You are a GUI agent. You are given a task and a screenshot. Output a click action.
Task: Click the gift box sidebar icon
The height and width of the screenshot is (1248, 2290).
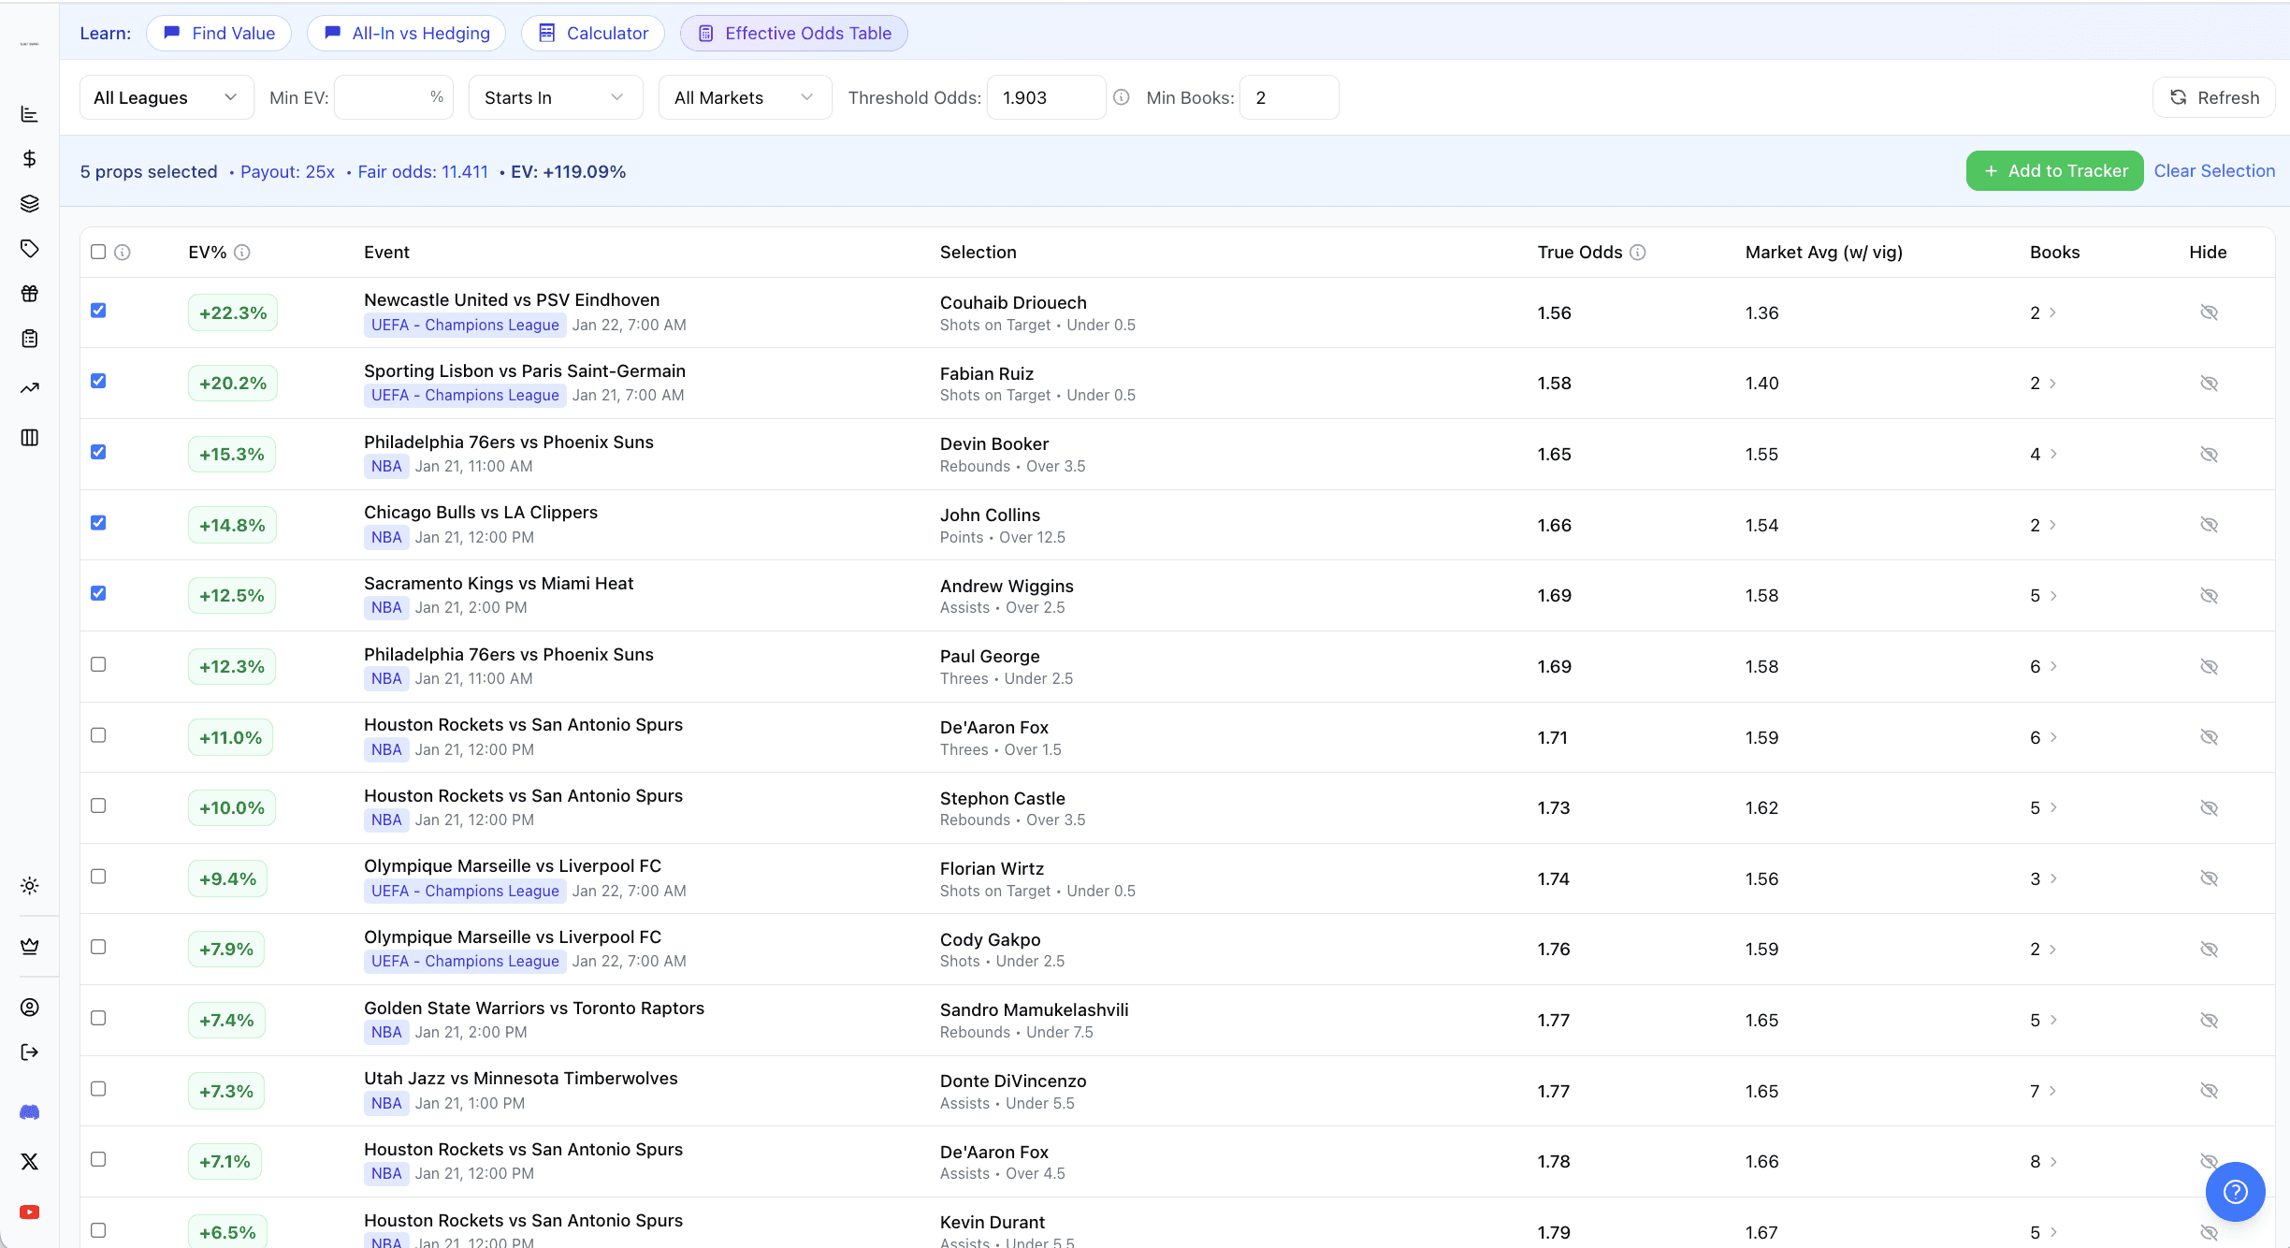click(29, 293)
